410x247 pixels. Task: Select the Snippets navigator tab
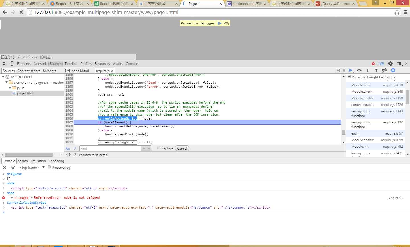coord(50,71)
